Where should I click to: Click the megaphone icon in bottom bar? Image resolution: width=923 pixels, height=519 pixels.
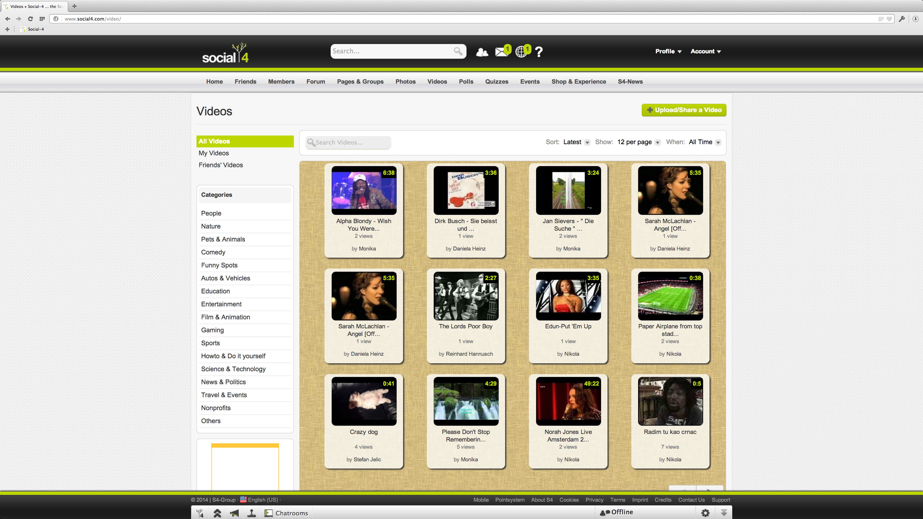pos(234,513)
